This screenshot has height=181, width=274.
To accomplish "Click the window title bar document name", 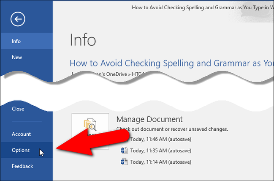I will 203,8.
